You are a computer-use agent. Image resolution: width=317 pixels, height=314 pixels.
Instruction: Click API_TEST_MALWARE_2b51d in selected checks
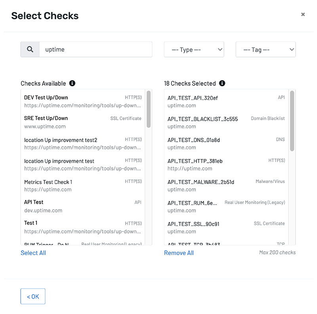point(226,185)
